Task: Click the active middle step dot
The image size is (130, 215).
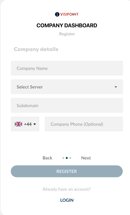Action: 67,158
